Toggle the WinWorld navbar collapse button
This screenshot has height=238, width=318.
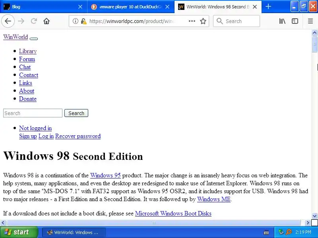34,38
